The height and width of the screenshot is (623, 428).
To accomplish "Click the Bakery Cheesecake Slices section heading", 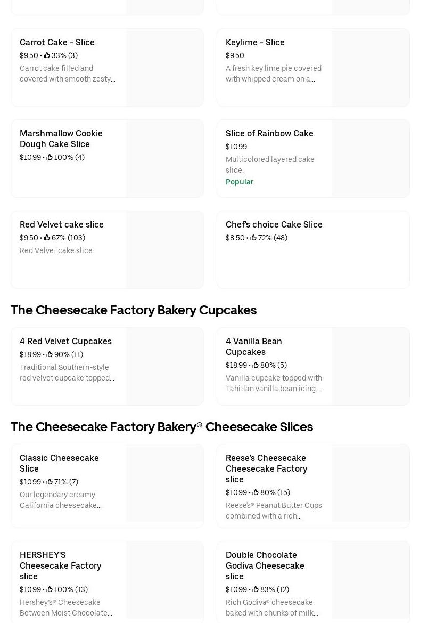I will click(162, 426).
